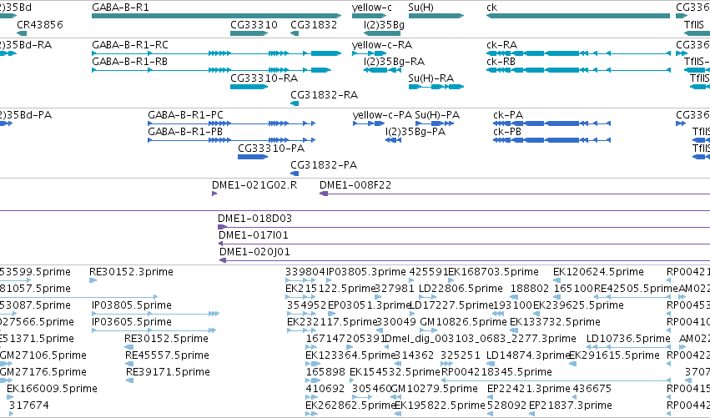Select the EK166009.5prime EST label
Screen dimensions: 710x418
coord(52,389)
